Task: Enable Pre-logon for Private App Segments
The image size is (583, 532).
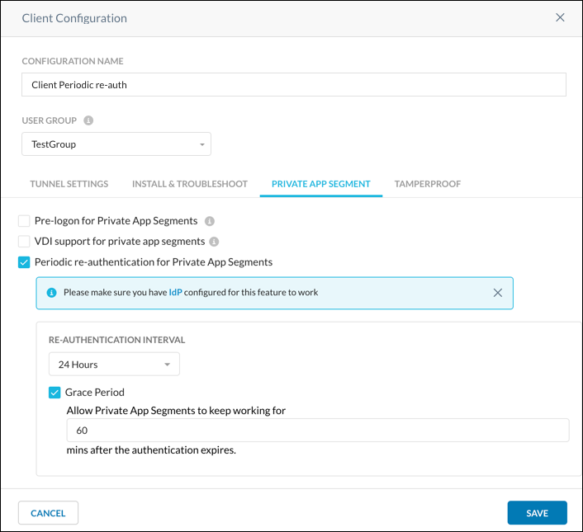Action: 24,221
